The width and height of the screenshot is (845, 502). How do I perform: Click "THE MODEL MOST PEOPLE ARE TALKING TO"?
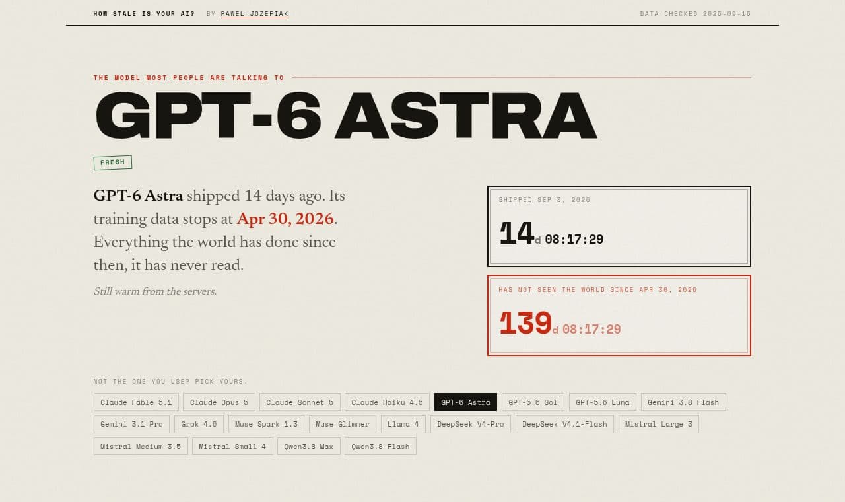(189, 78)
